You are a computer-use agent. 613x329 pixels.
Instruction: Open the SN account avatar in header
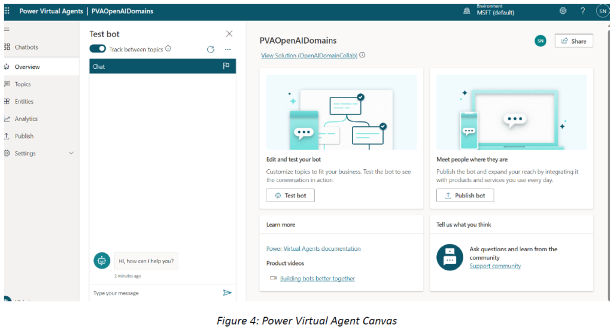click(x=603, y=11)
